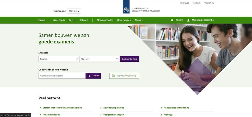252x117 pixels.
Task: Click chevron before Activiteitenplanning link in Veel bezocht
Action: point(101,108)
